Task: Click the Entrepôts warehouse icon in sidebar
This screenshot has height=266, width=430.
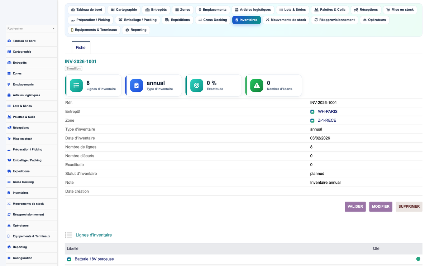Action: [9, 63]
